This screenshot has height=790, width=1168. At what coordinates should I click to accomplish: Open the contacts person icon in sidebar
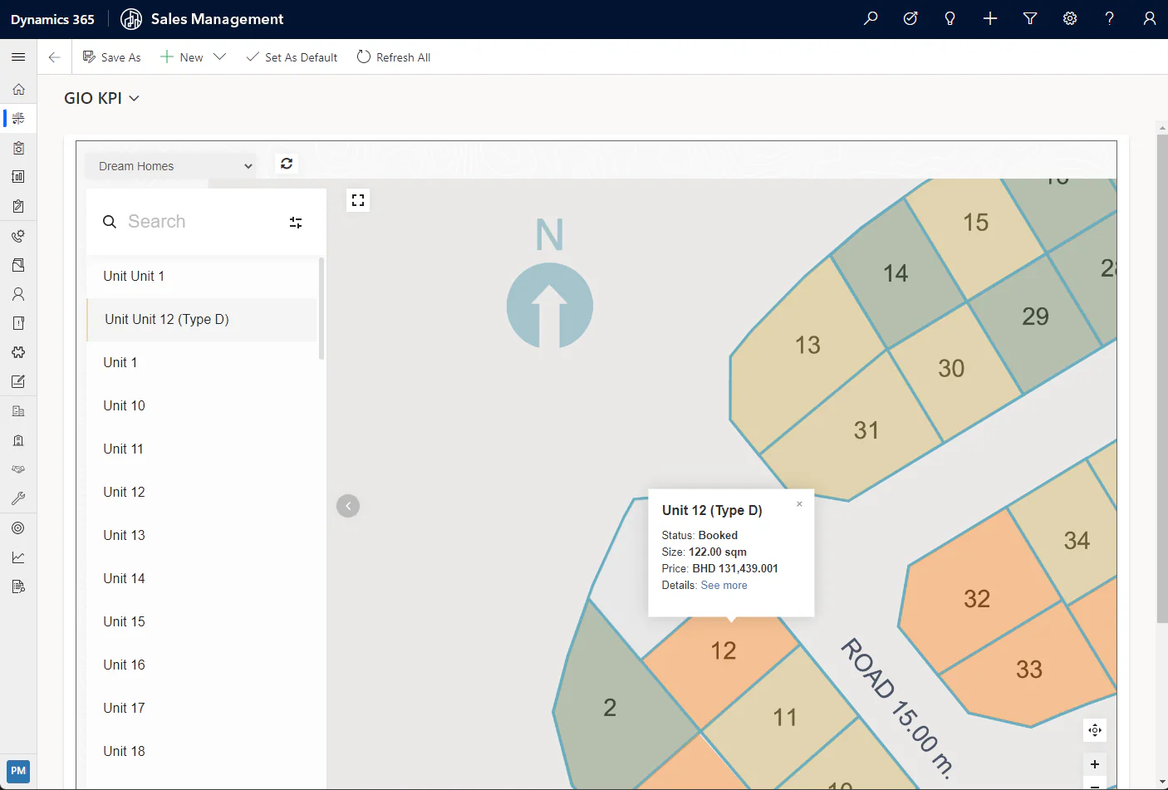point(18,294)
